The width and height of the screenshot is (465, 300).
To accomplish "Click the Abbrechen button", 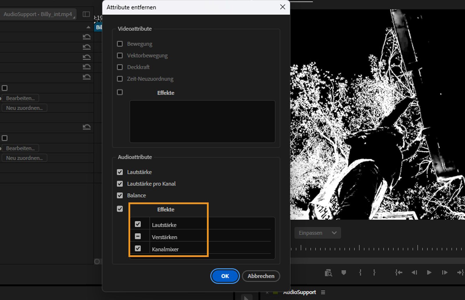I will pos(261,276).
